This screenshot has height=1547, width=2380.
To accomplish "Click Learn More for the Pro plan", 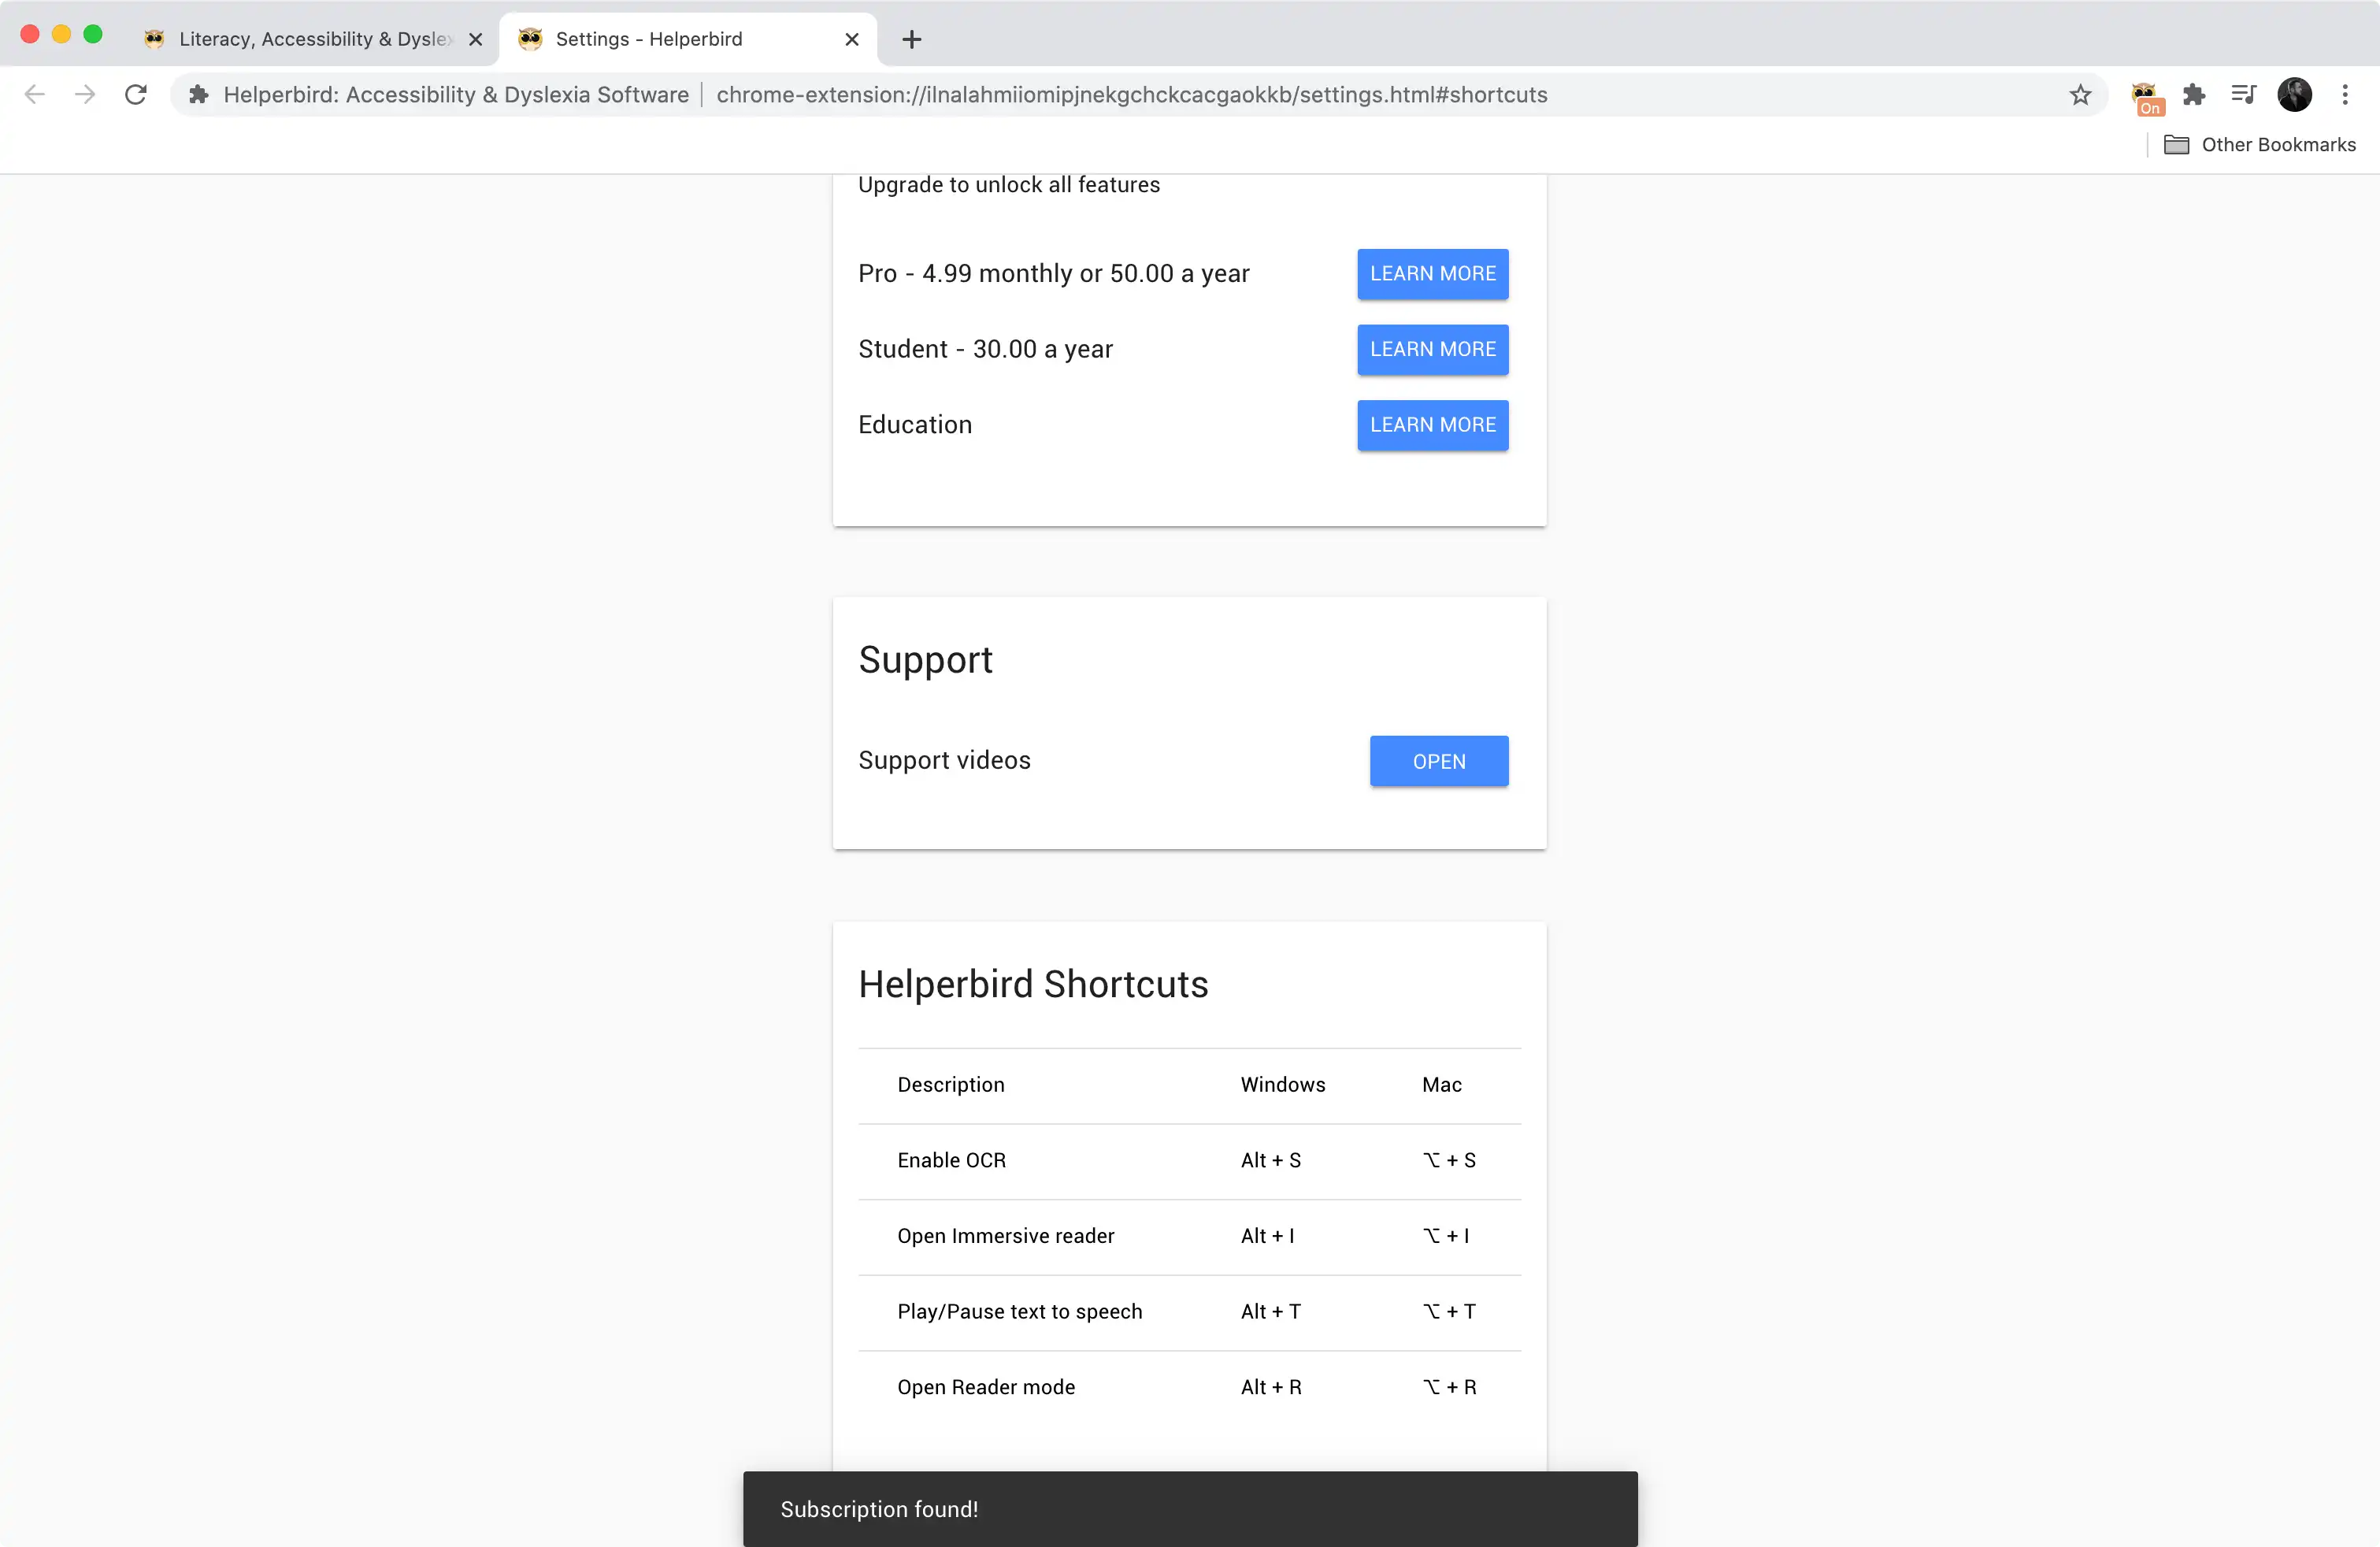I will click(x=1432, y=274).
